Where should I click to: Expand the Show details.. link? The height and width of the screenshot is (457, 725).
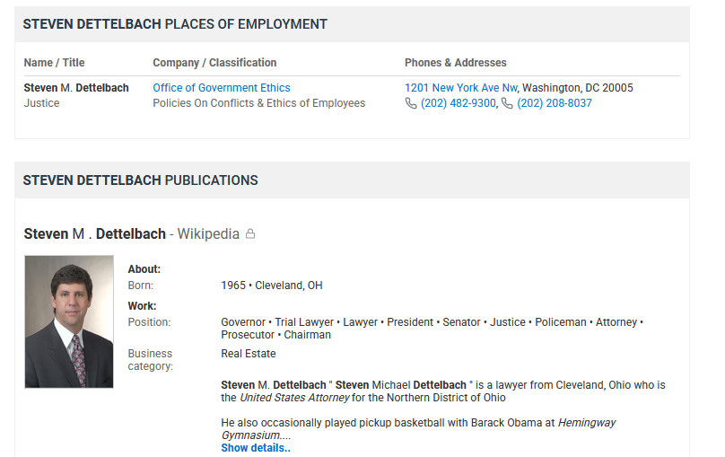coord(256,448)
